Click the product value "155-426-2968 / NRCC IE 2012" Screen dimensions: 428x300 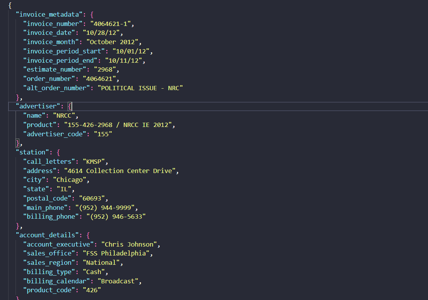coord(118,125)
